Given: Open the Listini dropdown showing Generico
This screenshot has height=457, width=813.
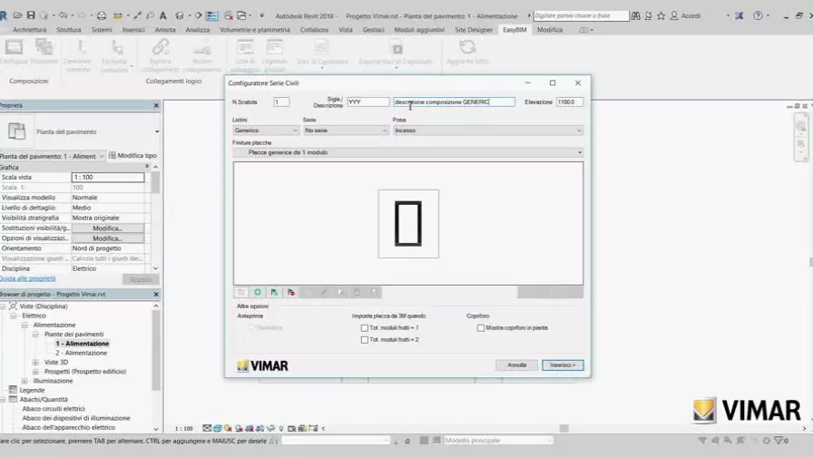Looking at the screenshot, I should [266, 131].
